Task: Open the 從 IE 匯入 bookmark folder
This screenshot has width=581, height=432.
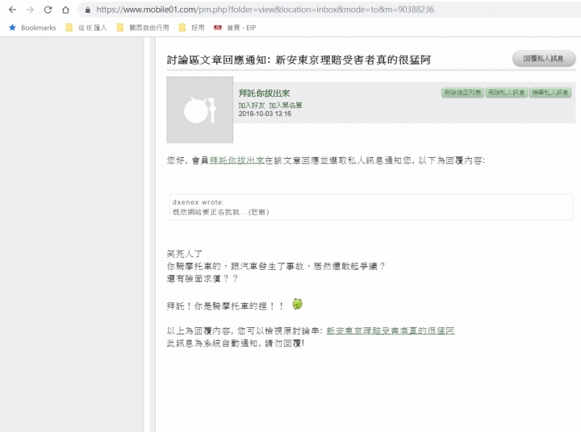Action: point(86,27)
